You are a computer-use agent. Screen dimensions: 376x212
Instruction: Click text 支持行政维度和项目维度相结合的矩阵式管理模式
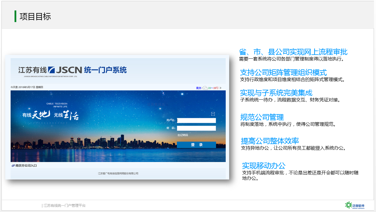(x=293, y=79)
